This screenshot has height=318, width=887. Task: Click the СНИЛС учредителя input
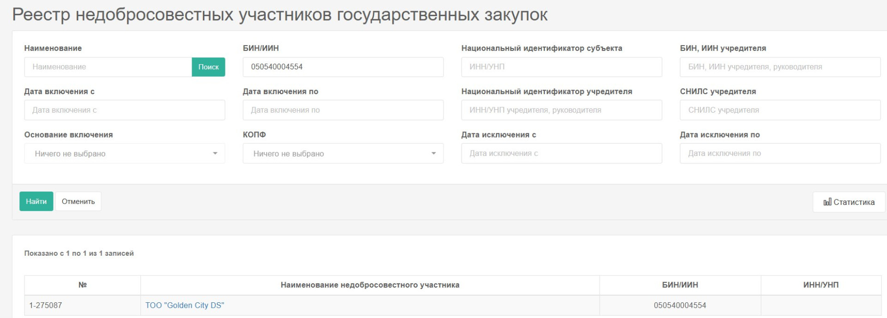(x=780, y=110)
